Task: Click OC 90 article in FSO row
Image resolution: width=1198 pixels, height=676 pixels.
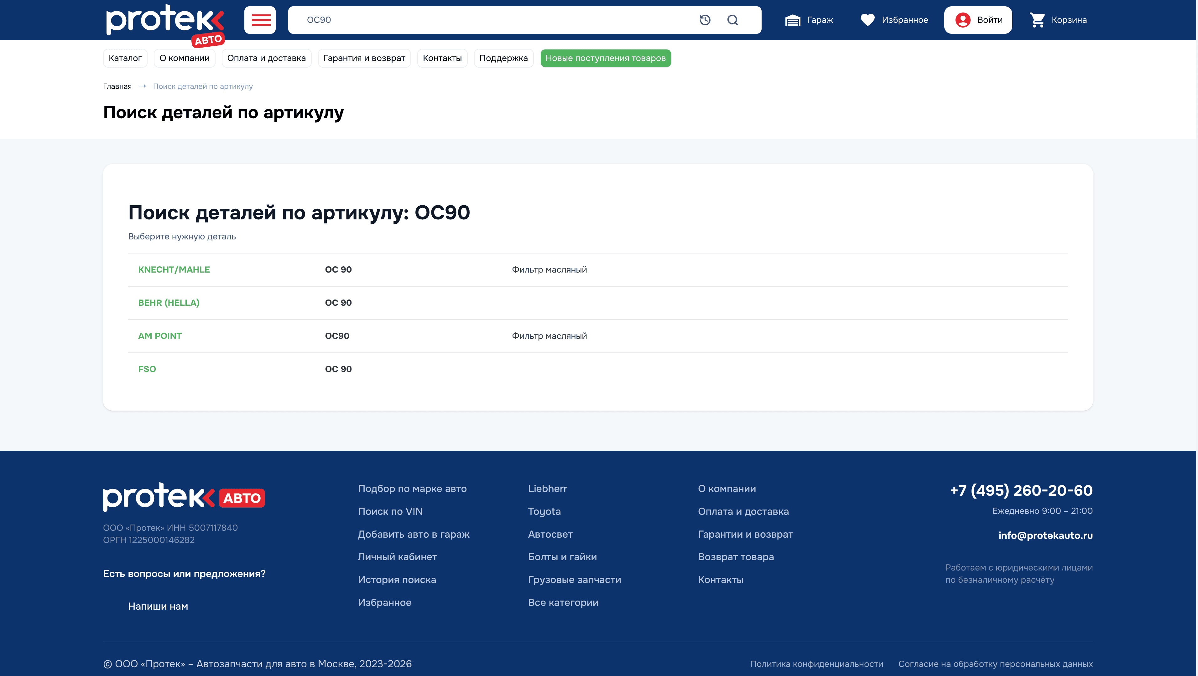Action: pos(338,369)
